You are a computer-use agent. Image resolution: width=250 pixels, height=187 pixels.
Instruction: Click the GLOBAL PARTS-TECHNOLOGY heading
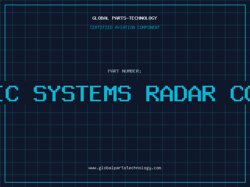coord(125,18)
